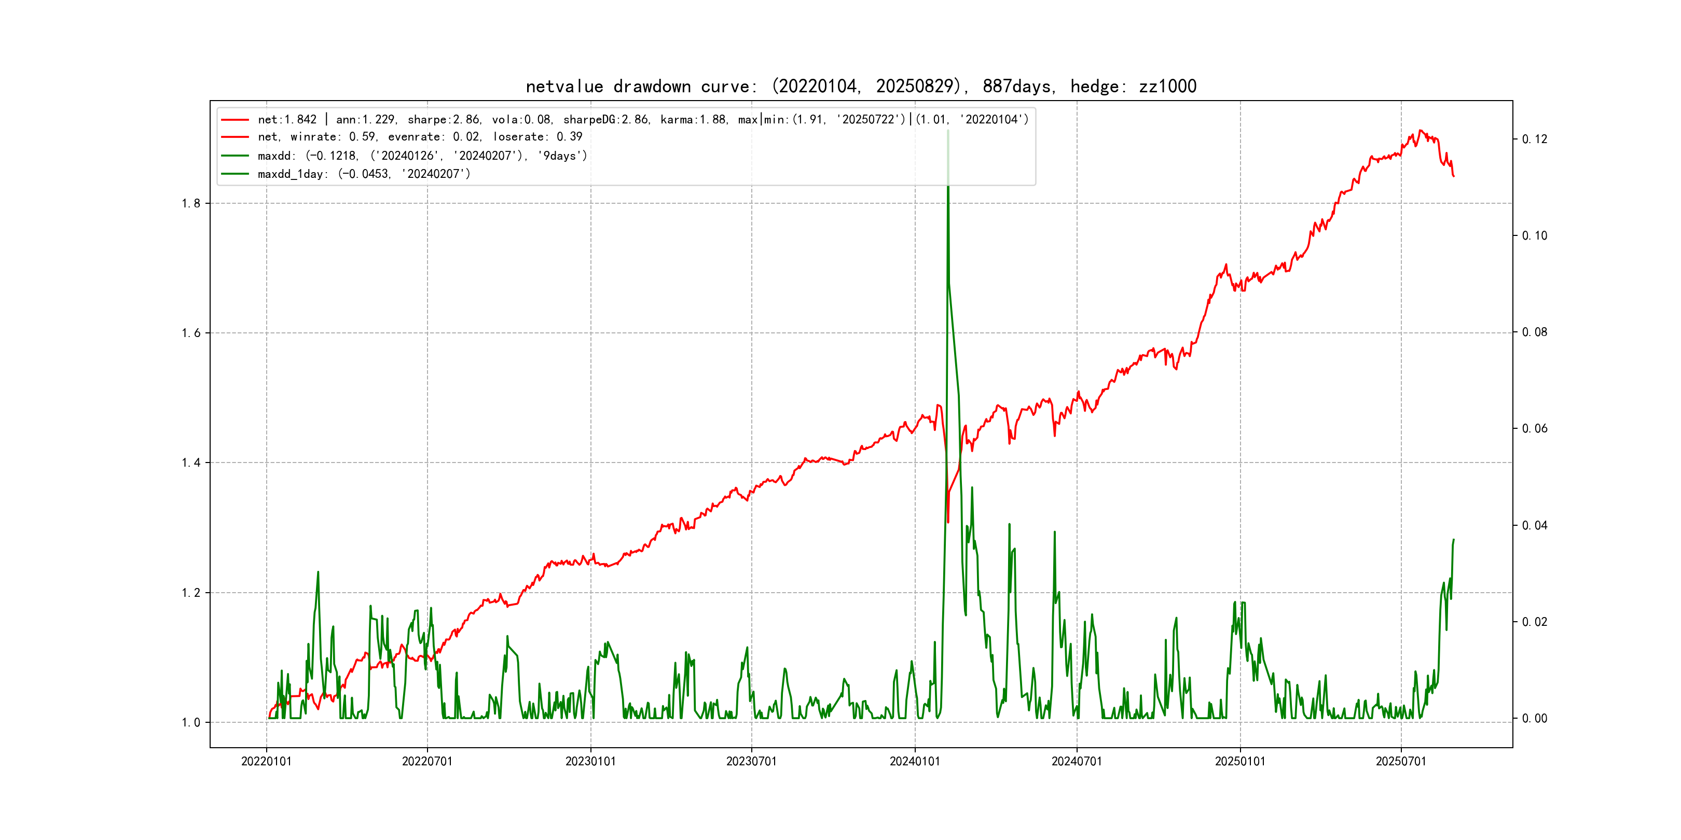Click the chart title text
The image size is (1681, 840).
point(861,87)
